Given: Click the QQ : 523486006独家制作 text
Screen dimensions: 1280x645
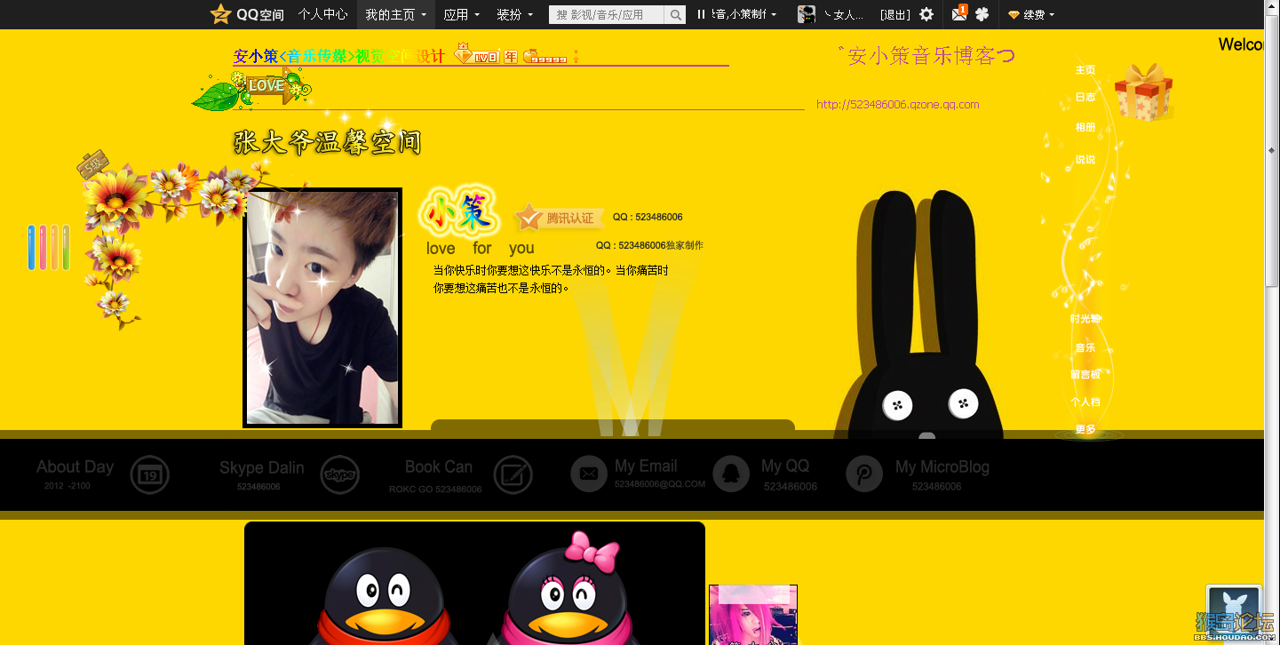Looking at the screenshot, I should [x=649, y=245].
